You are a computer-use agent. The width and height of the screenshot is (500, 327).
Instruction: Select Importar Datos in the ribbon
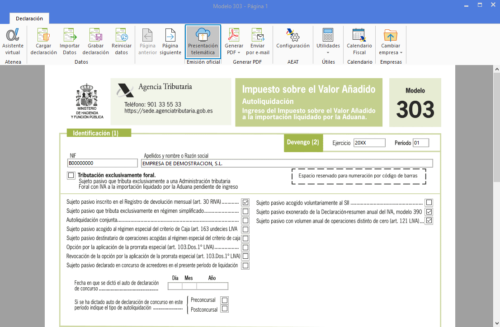70,42
